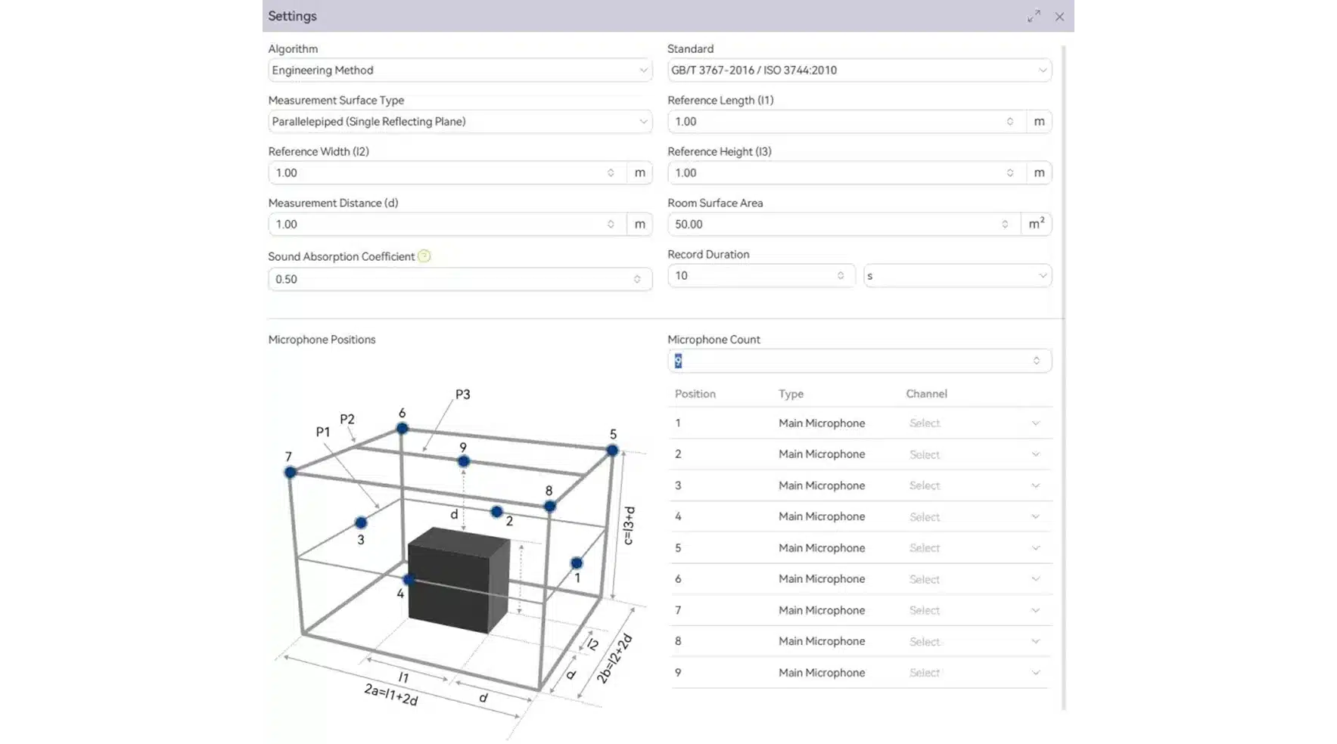Open the Algorithm dropdown
Screen dimensions: 1337x744
[x=460, y=70]
